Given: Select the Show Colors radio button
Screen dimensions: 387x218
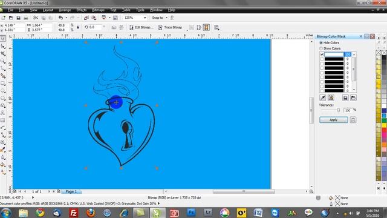Looking at the screenshot, I should coord(321,48).
